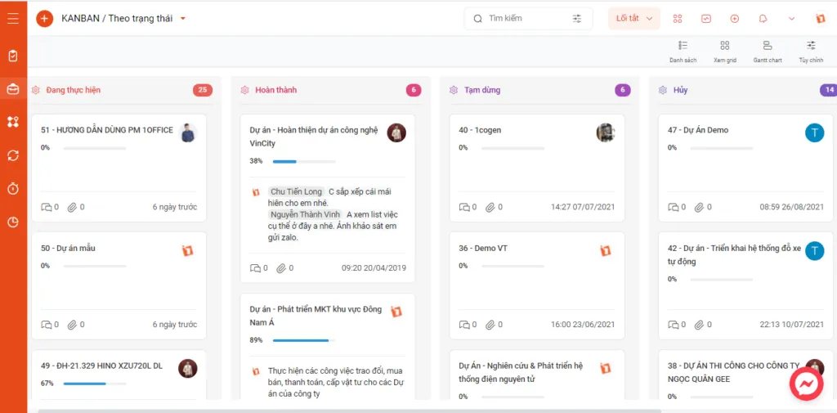
Task: Open the activity monitor icon in header
Action: 706,19
